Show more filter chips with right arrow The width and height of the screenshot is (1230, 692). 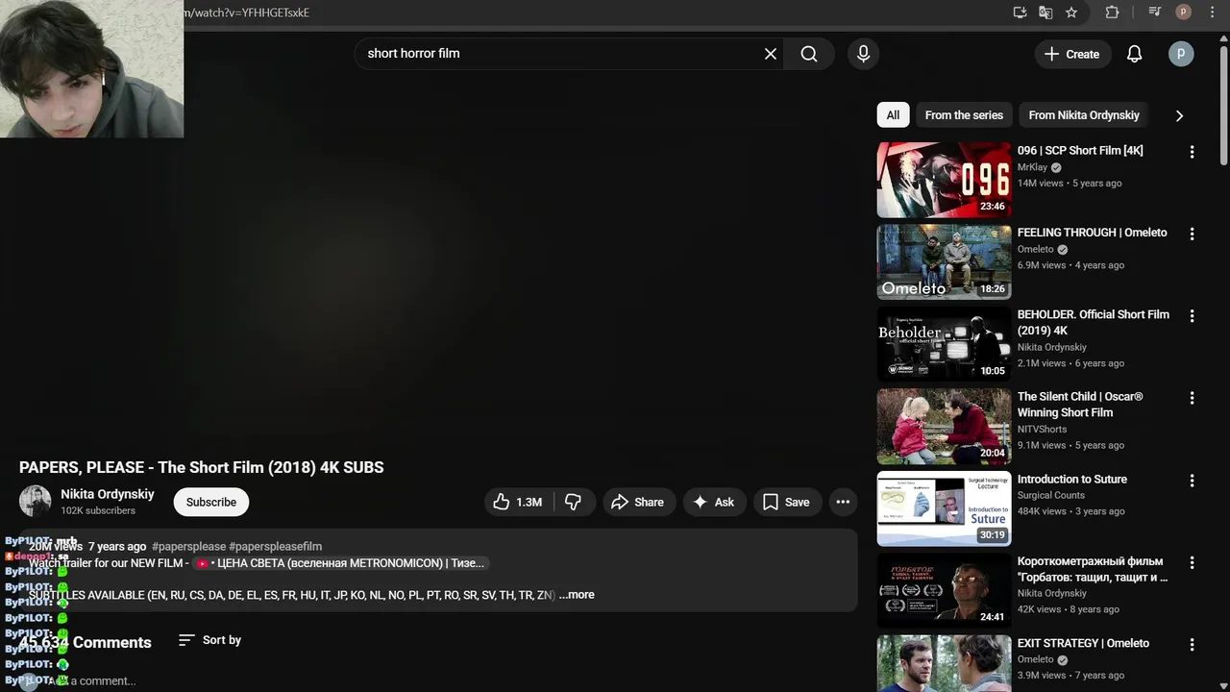click(x=1179, y=115)
